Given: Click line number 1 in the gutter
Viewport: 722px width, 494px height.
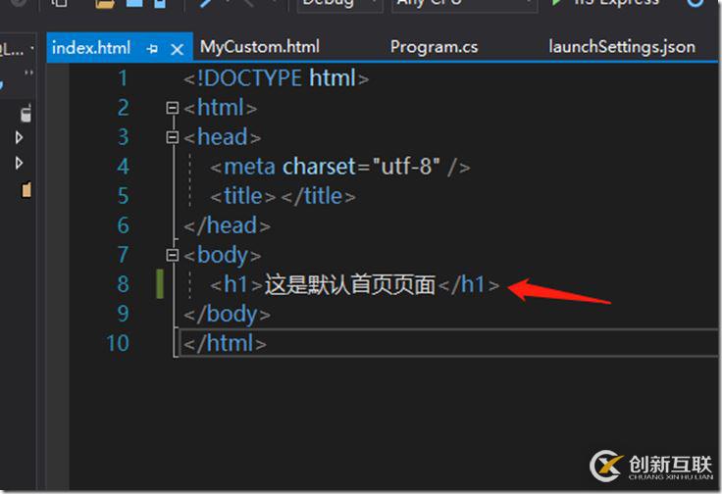Looking at the screenshot, I should click(123, 78).
